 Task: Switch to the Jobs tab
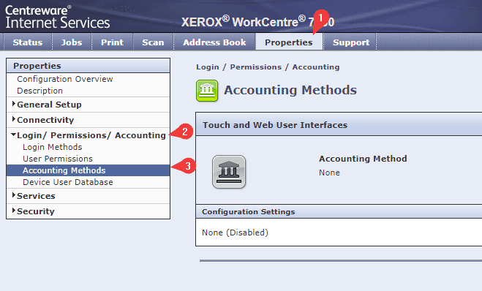coord(72,42)
